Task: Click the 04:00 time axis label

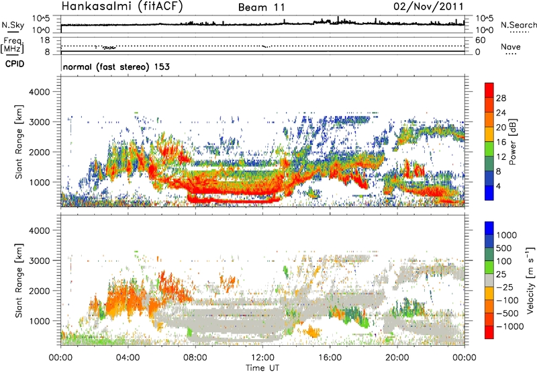Action: [128, 358]
